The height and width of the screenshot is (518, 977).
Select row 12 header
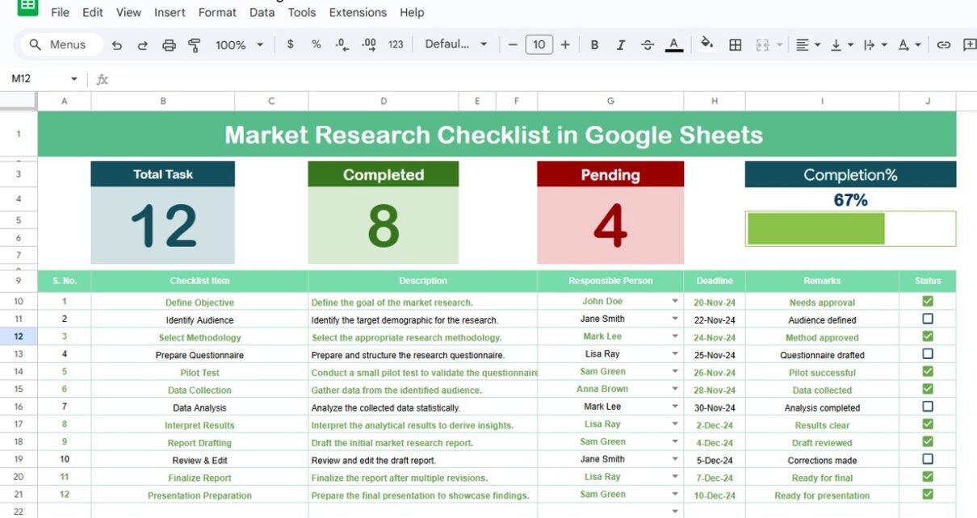pos(19,336)
